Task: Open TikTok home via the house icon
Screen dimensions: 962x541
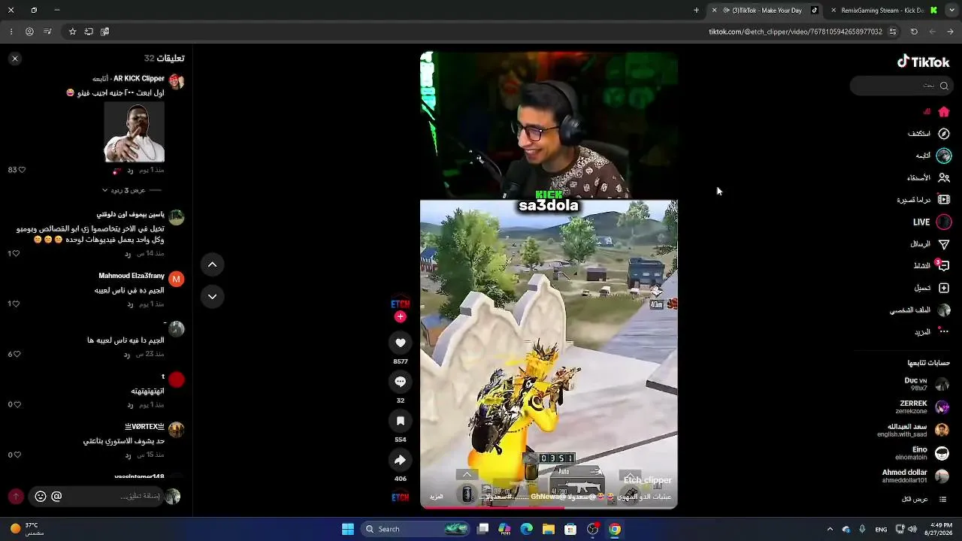Action: pos(944,112)
